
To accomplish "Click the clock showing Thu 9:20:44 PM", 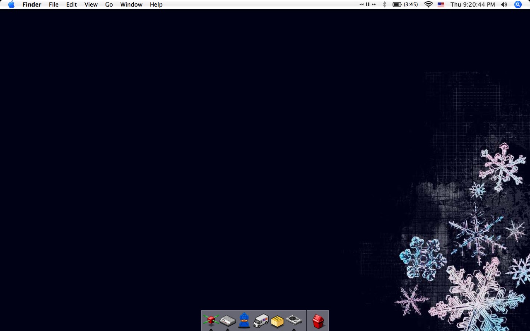I will point(473,5).
